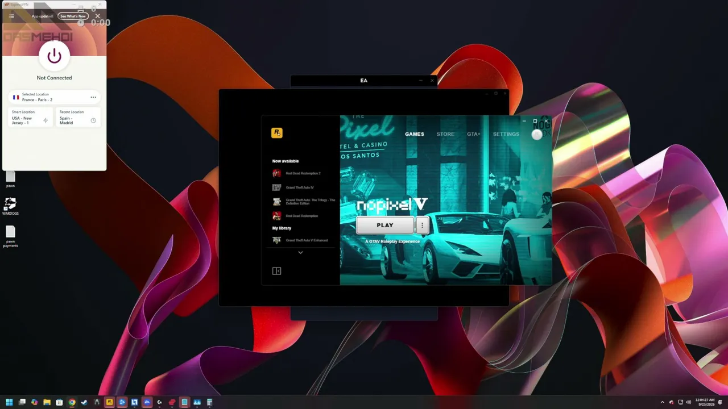
Task: Open the WARDOGS desktop shortcut
Action: click(10, 206)
